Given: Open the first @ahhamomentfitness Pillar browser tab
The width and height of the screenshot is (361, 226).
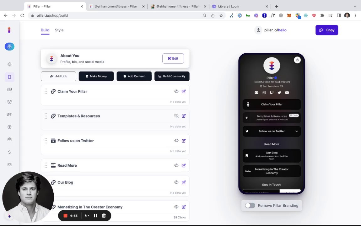Looking at the screenshot, I should (117, 7).
